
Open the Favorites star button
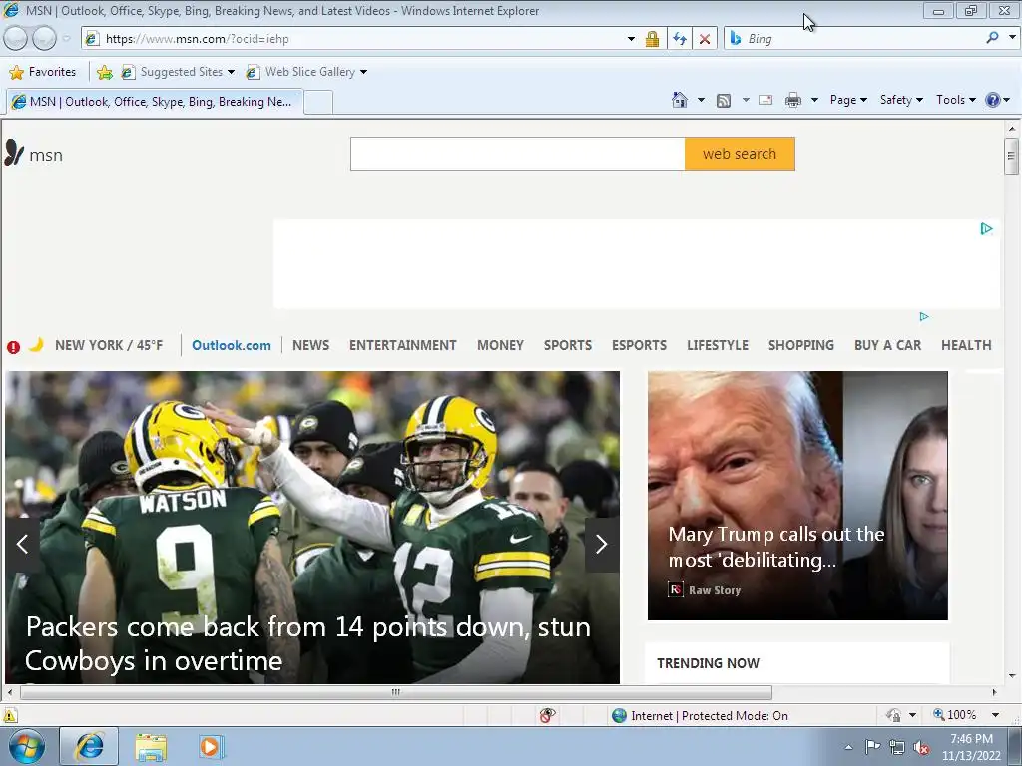pyautogui.click(x=43, y=72)
